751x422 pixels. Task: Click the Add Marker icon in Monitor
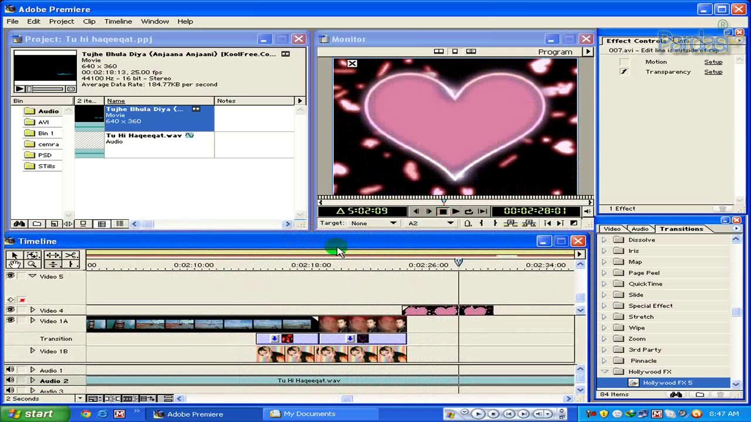click(x=468, y=223)
